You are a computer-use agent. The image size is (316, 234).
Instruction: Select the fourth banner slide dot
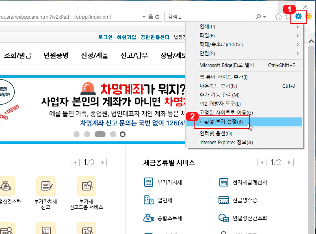(113, 134)
